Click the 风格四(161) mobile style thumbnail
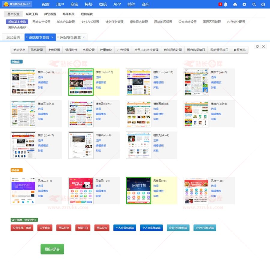Viewport: 270px width, 262px height. [139, 191]
